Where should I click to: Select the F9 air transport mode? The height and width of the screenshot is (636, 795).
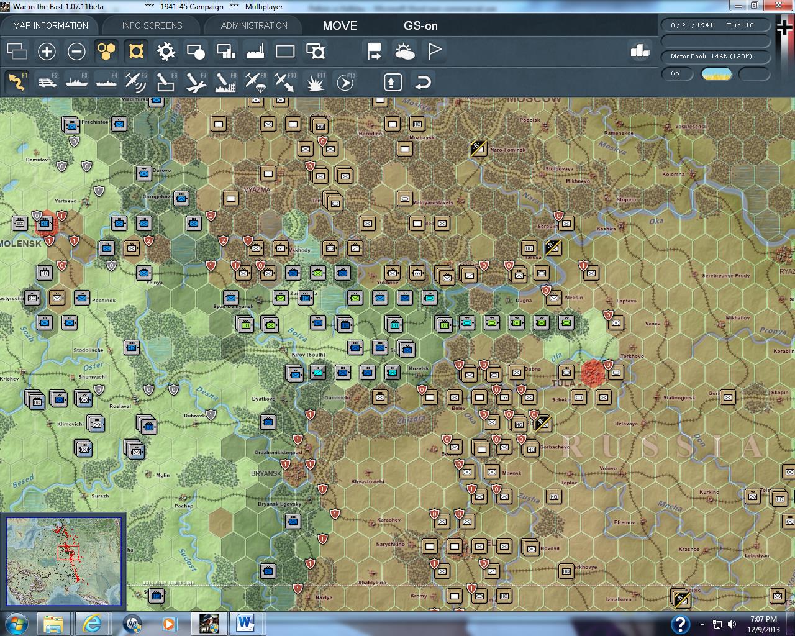(x=255, y=82)
